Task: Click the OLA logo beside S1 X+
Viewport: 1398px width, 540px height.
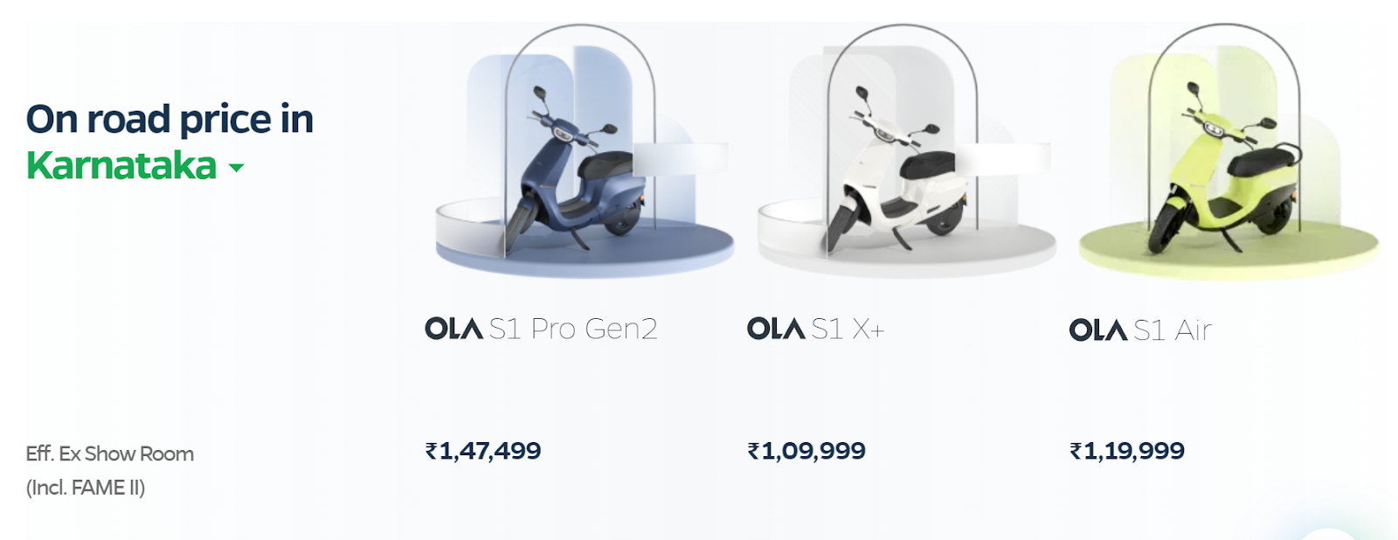Action: pyautogui.click(x=775, y=329)
